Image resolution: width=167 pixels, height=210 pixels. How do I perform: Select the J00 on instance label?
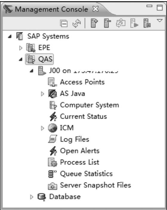tap(83, 70)
